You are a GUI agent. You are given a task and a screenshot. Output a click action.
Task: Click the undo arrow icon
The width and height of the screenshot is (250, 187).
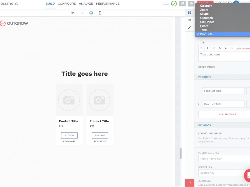pyautogui.click(x=73, y=13)
